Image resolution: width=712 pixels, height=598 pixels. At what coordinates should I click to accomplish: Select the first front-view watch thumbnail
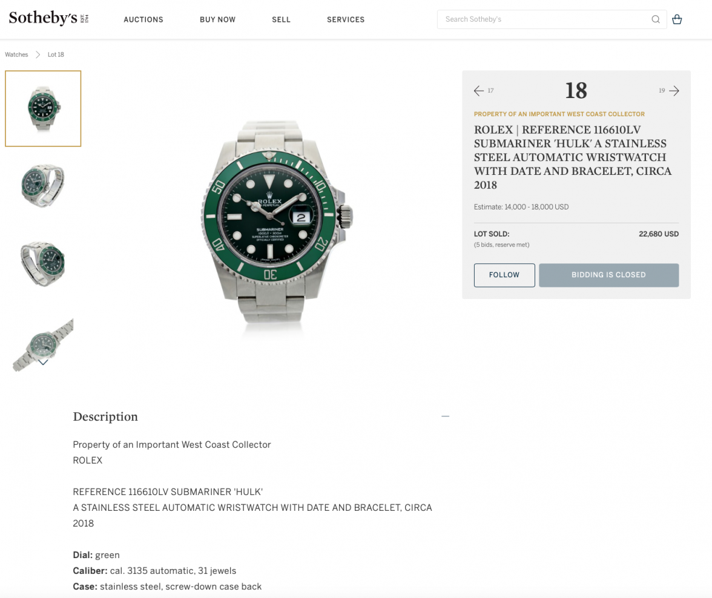[x=43, y=108]
